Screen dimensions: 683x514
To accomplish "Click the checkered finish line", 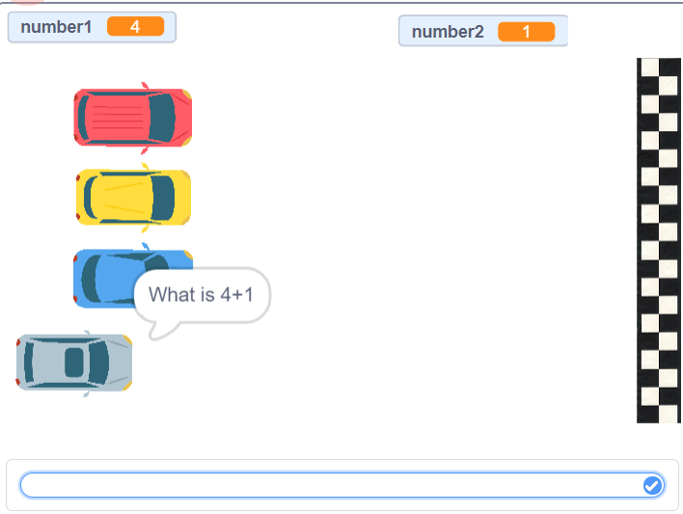I will 659,241.
